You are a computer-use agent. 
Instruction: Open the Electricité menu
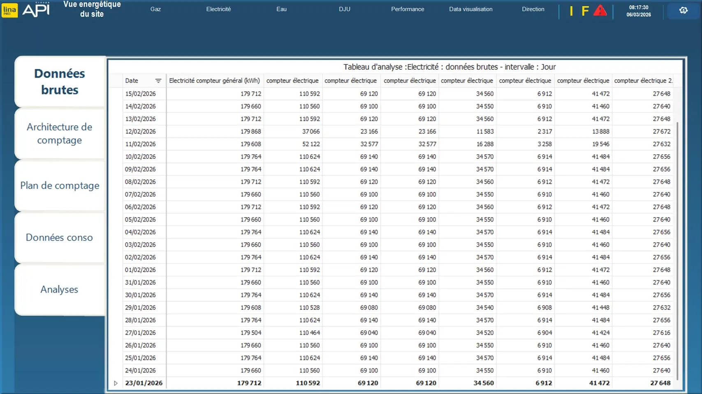(218, 9)
